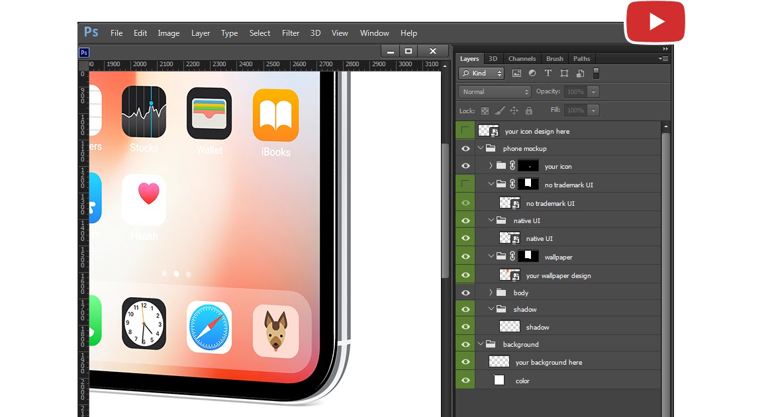This screenshot has width=768, height=417.
Task: Filter layers by type layer icon
Action: tap(548, 73)
